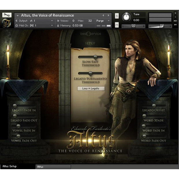Toggle the Mute (M) button
Image resolution: width=179 pixels, height=179 pixels.
click(x=117, y=25)
